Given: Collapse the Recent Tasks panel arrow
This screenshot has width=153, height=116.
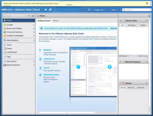Looking at the screenshot, I should click(121, 21).
